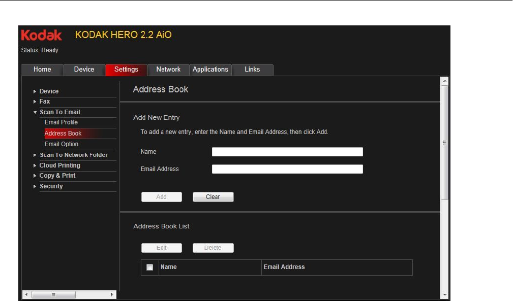Select Address Book in sidebar
513x301 pixels.
coord(63,133)
